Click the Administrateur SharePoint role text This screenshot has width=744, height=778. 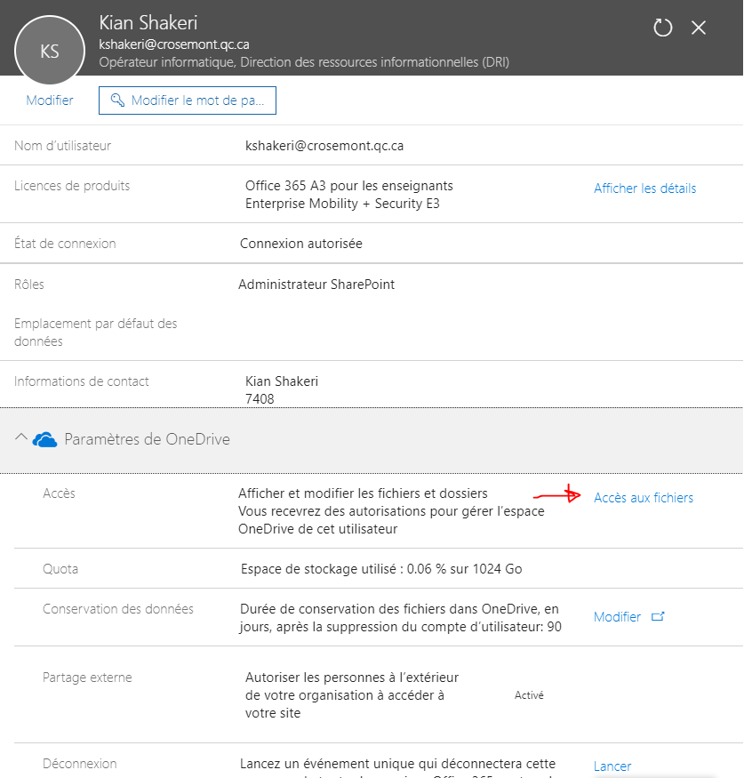click(316, 285)
